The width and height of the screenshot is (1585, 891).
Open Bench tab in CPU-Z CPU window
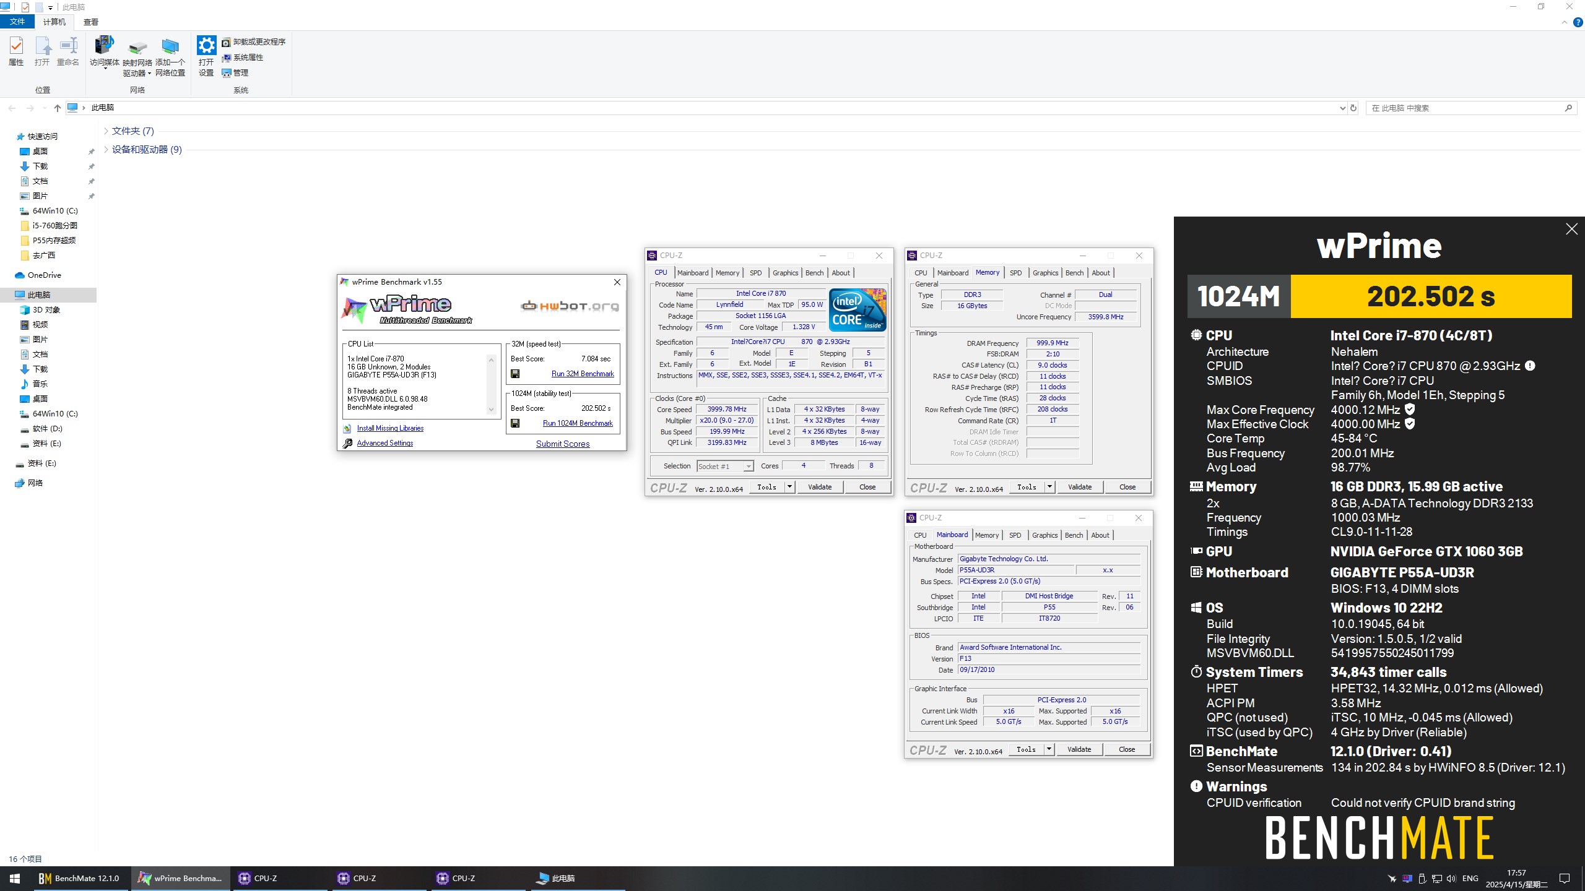coord(815,273)
